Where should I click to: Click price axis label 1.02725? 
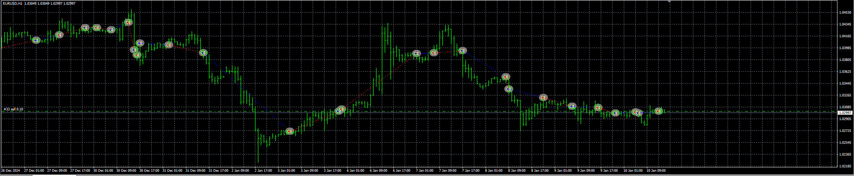point(845,131)
